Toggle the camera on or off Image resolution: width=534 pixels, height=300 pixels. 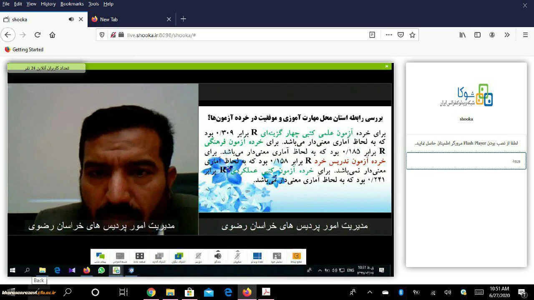click(198, 257)
